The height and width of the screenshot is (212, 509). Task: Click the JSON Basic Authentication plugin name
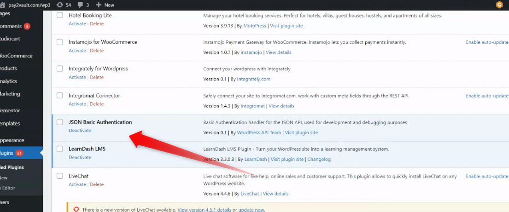pyautogui.click(x=100, y=122)
